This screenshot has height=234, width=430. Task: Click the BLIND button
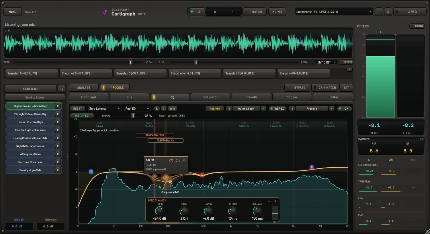tap(277, 12)
